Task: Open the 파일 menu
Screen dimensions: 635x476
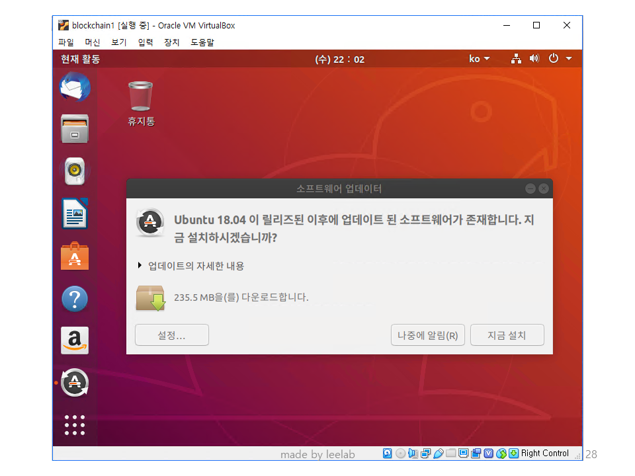Action: pyautogui.click(x=66, y=42)
